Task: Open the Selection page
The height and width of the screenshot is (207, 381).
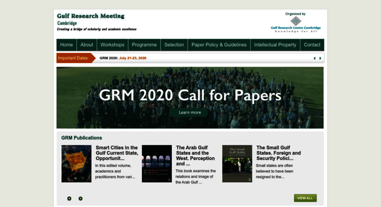Action: [174, 45]
